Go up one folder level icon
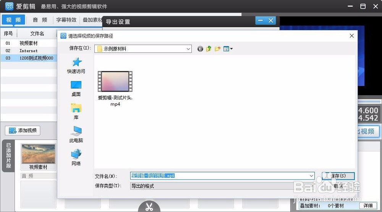This screenshot has width=382, height=212. (x=209, y=49)
